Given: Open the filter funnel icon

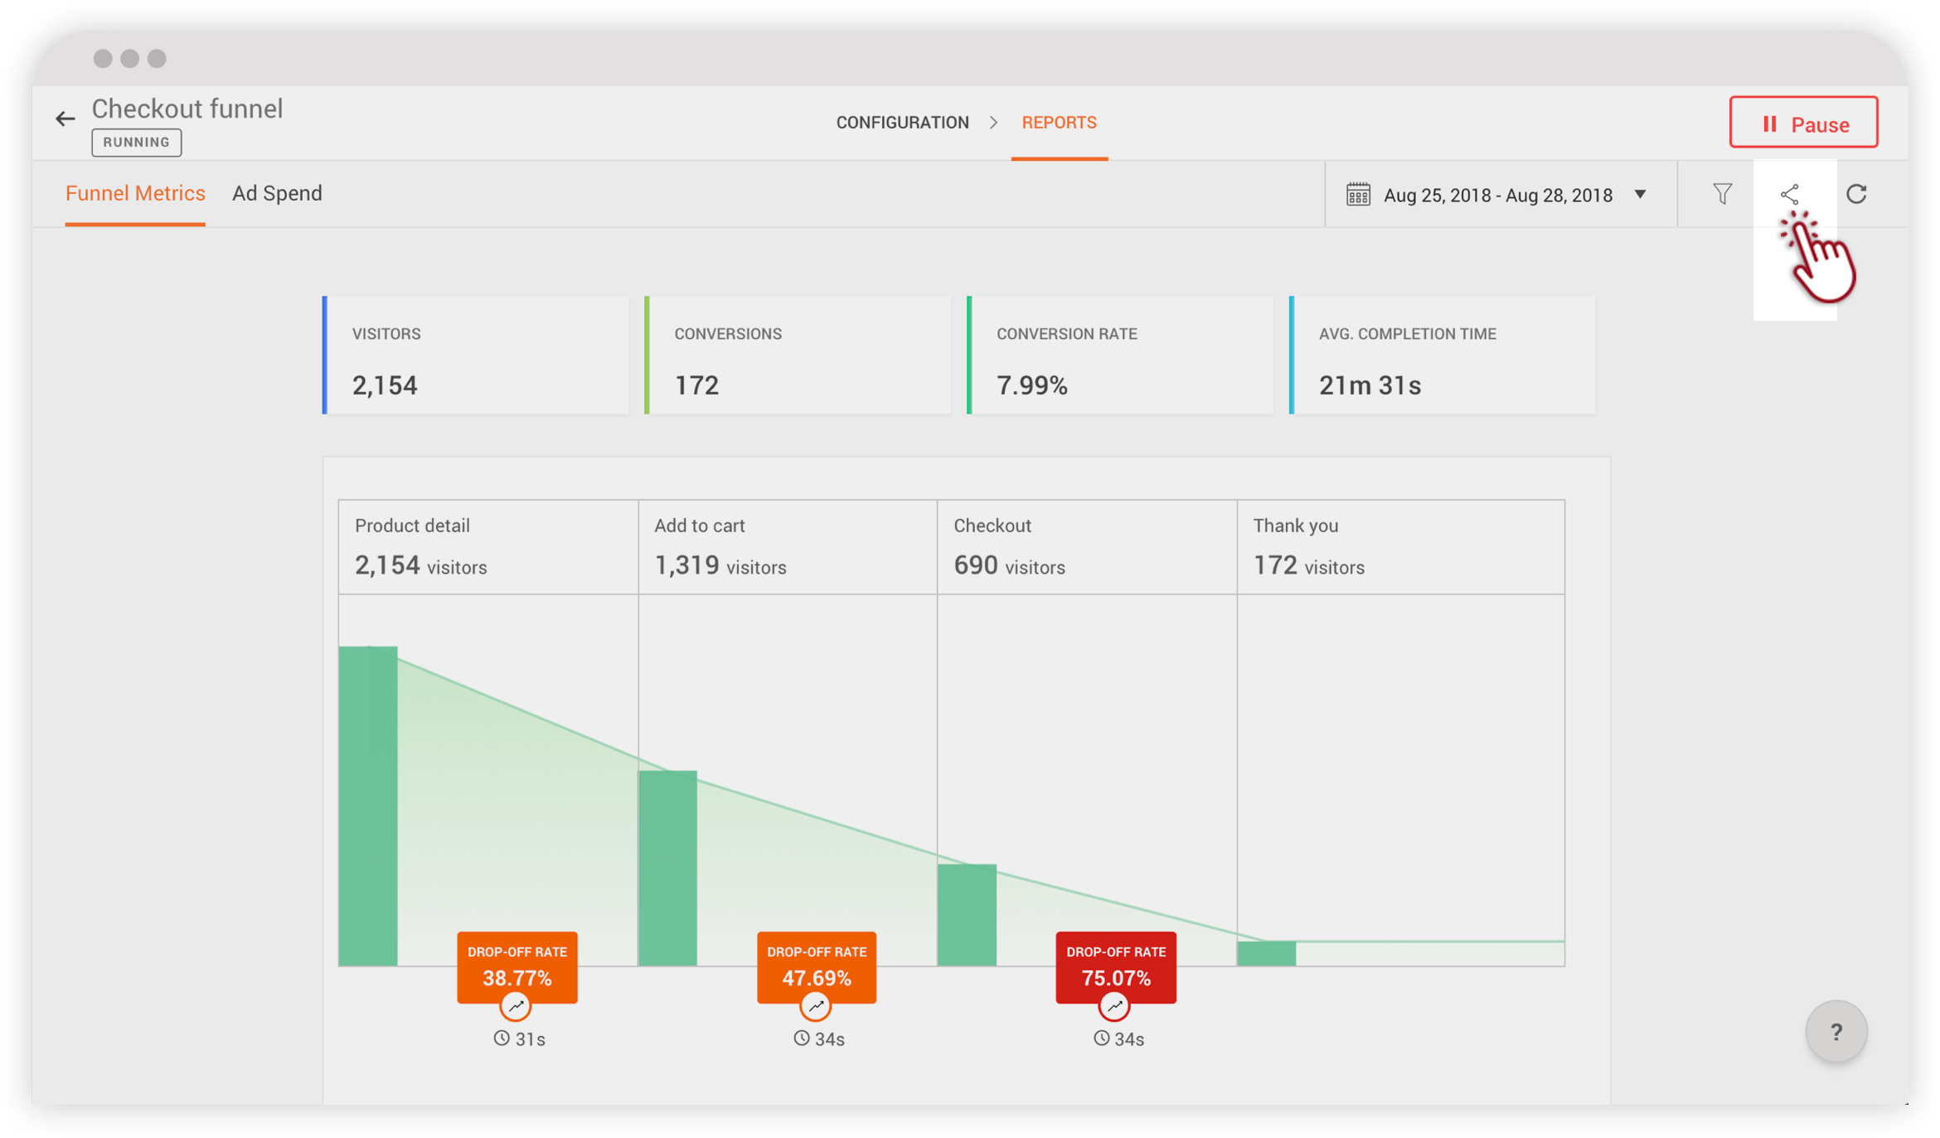Looking at the screenshot, I should [x=1722, y=194].
